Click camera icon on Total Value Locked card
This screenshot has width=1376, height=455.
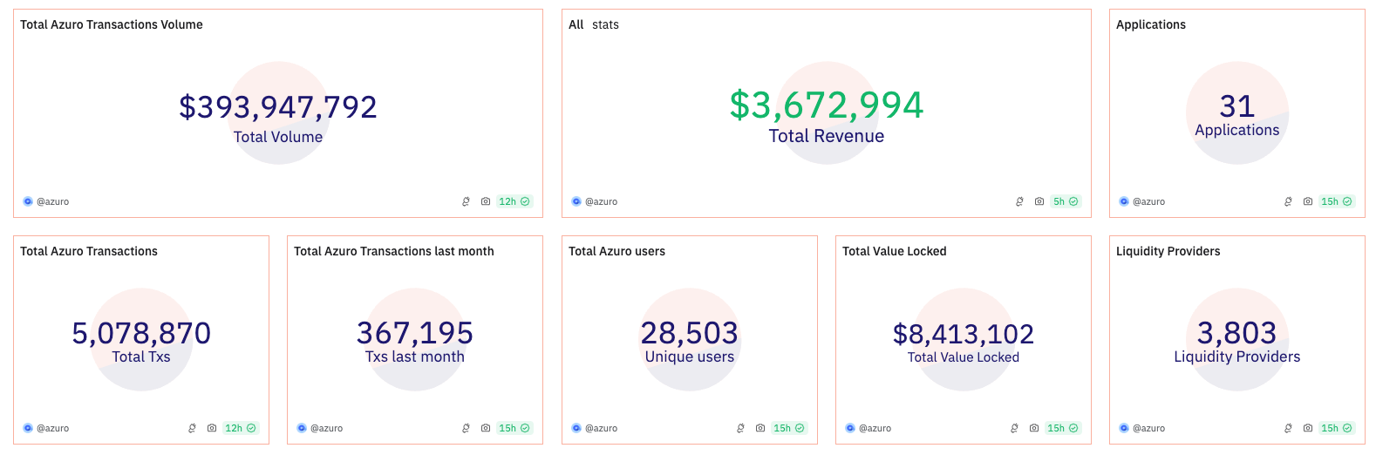(1034, 428)
